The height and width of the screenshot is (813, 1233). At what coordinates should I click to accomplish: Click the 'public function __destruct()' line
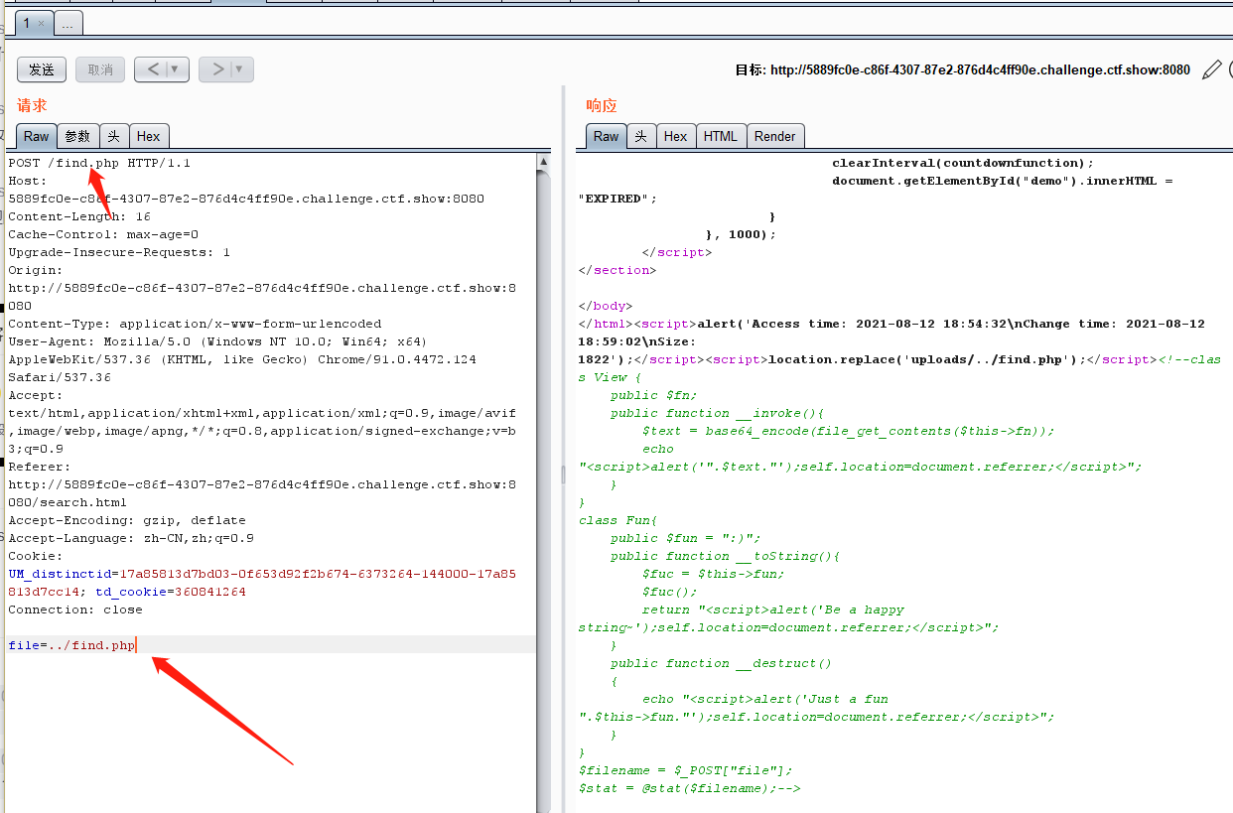click(722, 662)
